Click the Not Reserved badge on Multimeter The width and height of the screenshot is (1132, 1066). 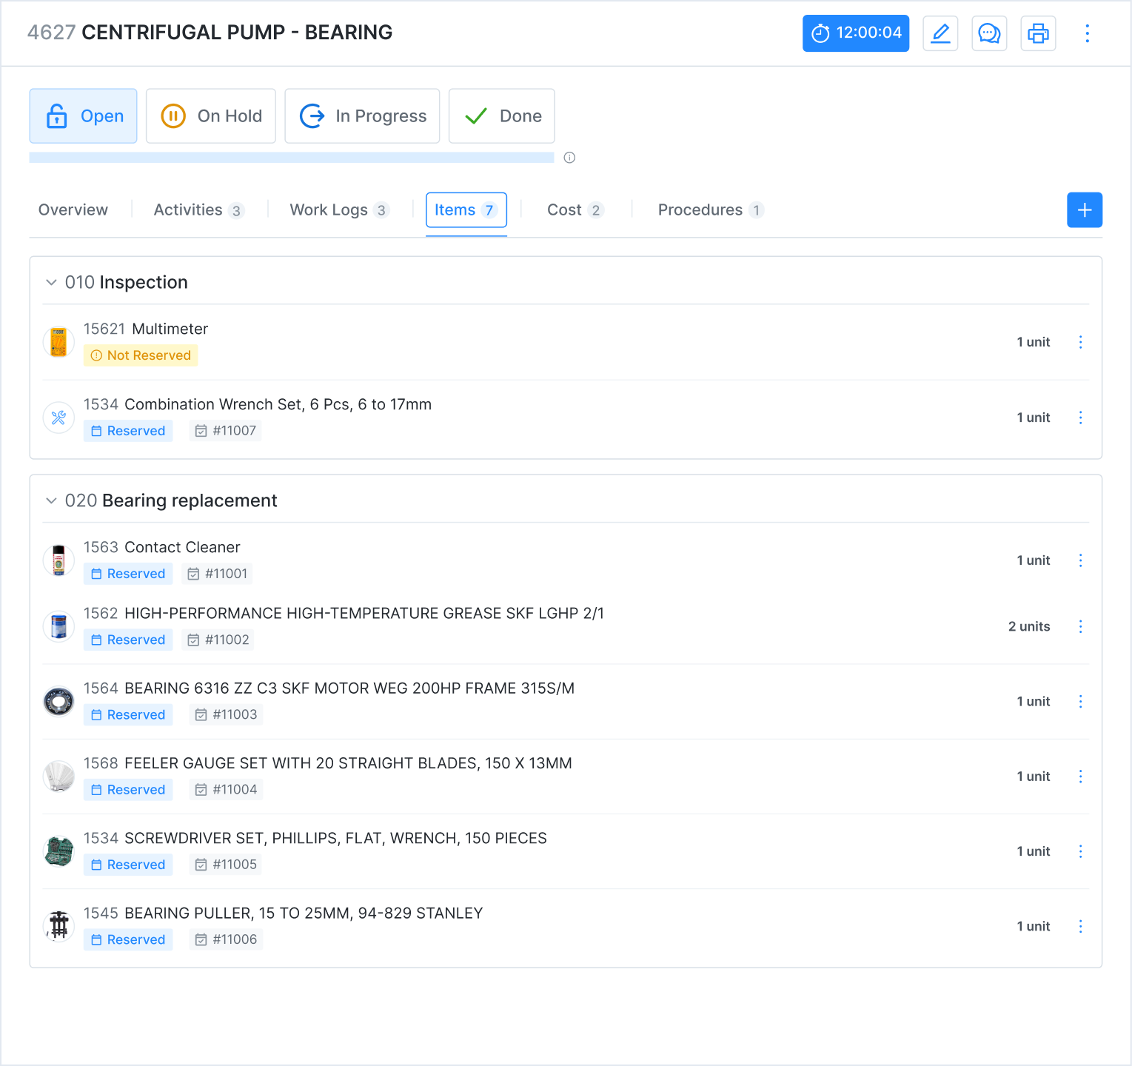141,355
